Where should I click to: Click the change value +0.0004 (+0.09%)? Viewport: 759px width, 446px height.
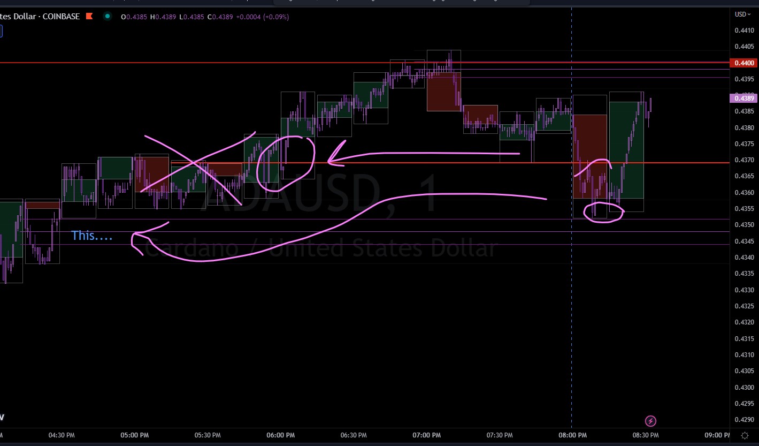[263, 17]
